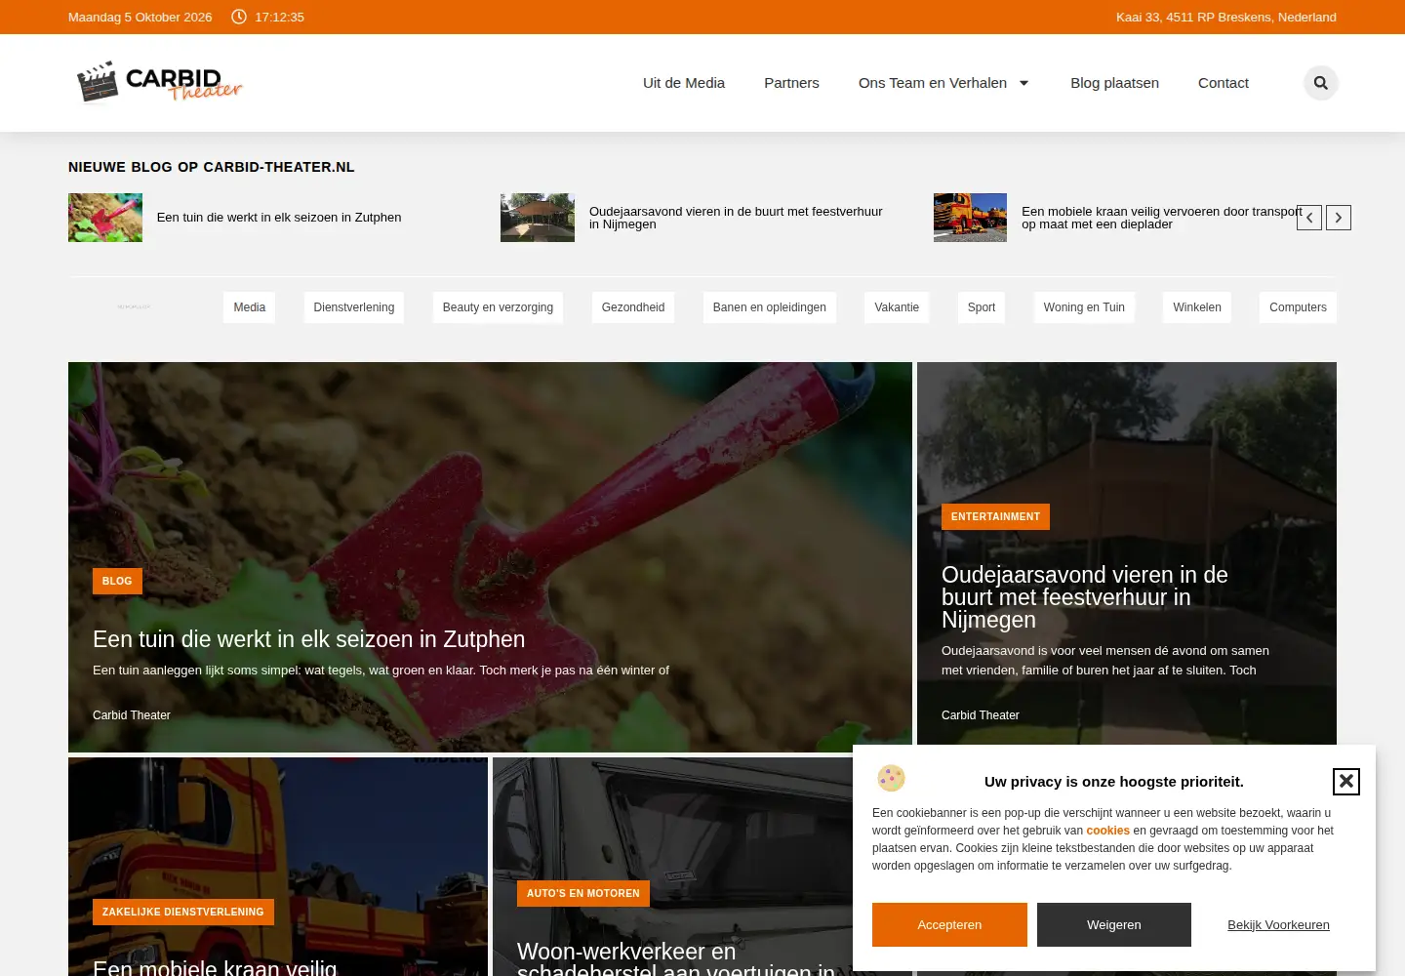Image resolution: width=1405 pixels, height=976 pixels.
Task: Open featured Oudejaarsavond vieren article headline
Action: tap(1085, 597)
